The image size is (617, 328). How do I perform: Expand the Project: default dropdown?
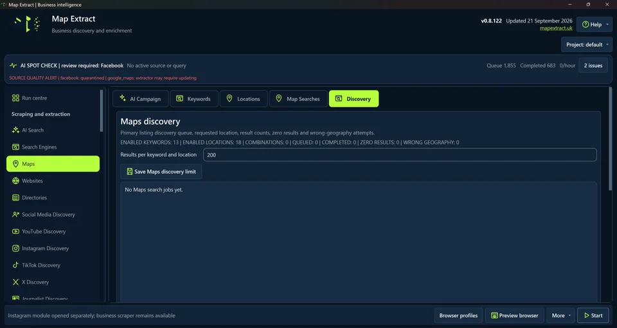coord(587,44)
